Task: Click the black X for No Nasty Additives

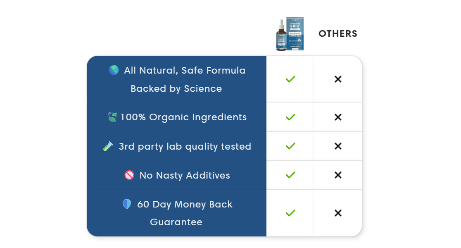Action: coord(338,175)
